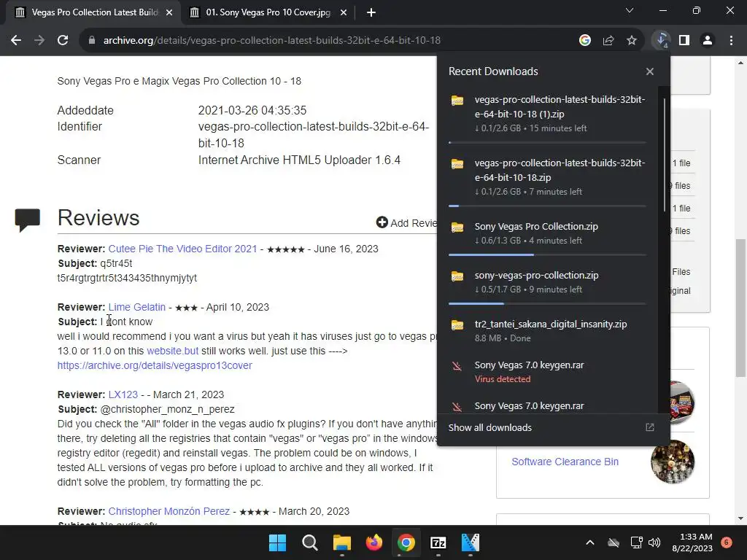The height and width of the screenshot is (560, 747).
Task: Open the side panel icon
Action: [x=684, y=41]
